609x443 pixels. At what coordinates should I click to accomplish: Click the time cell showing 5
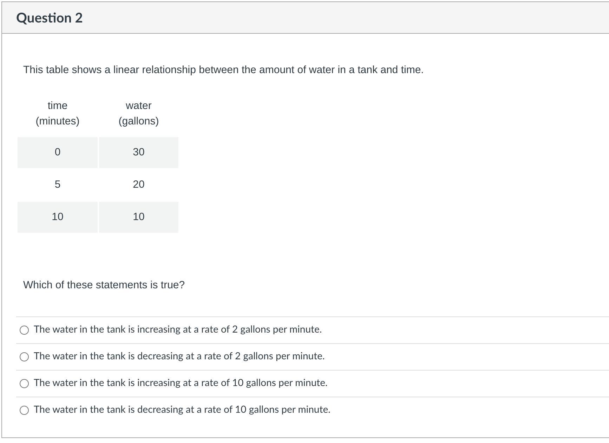(x=58, y=185)
